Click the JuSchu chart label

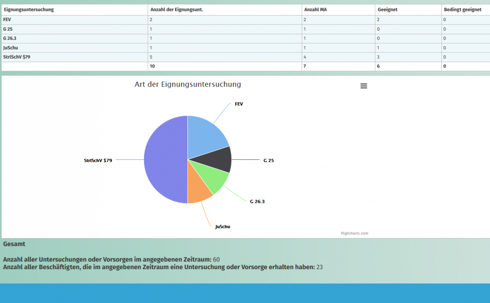click(223, 227)
